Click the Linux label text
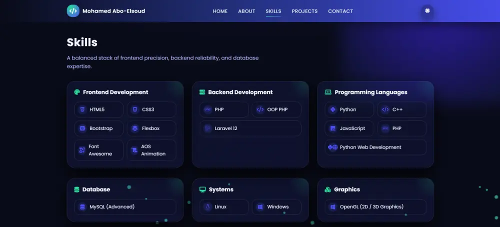 point(220,207)
